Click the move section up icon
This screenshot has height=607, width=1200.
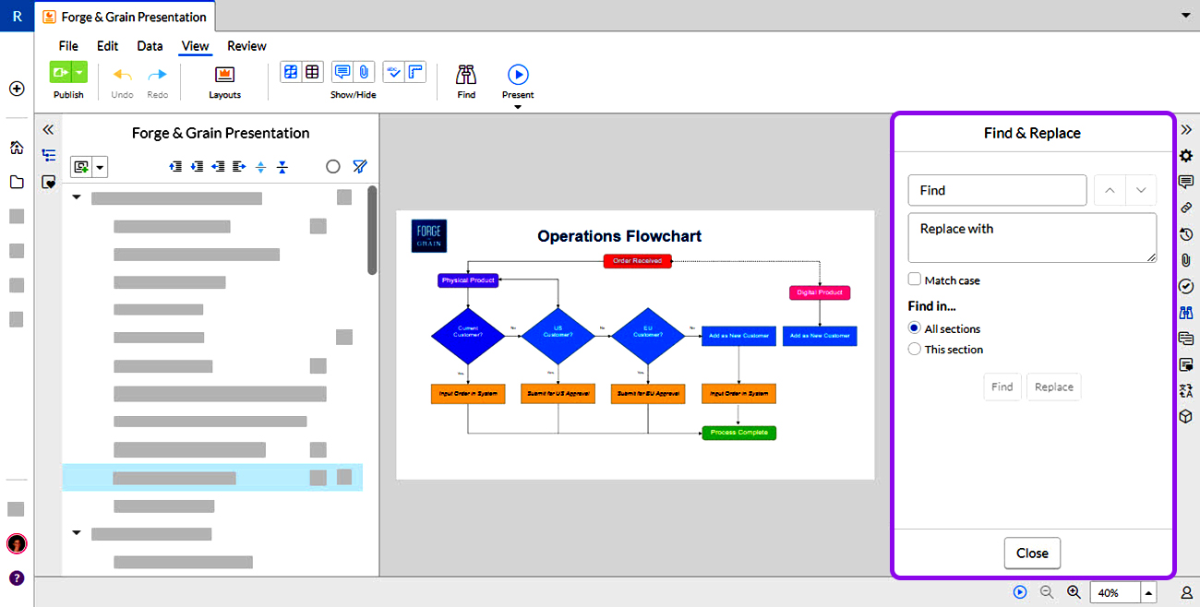pos(175,167)
